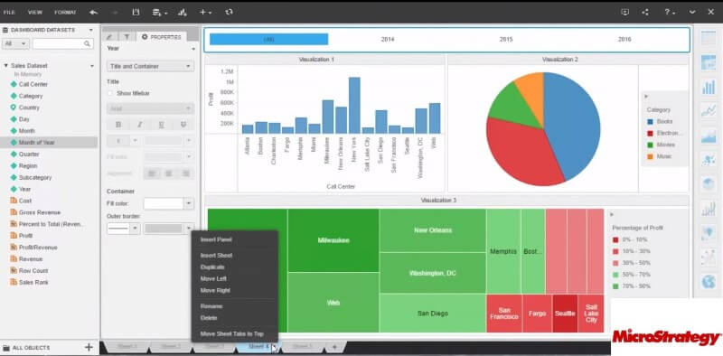Click the refresh icon in top toolbar
This screenshot has height=356, width=723.
[229, 13]
